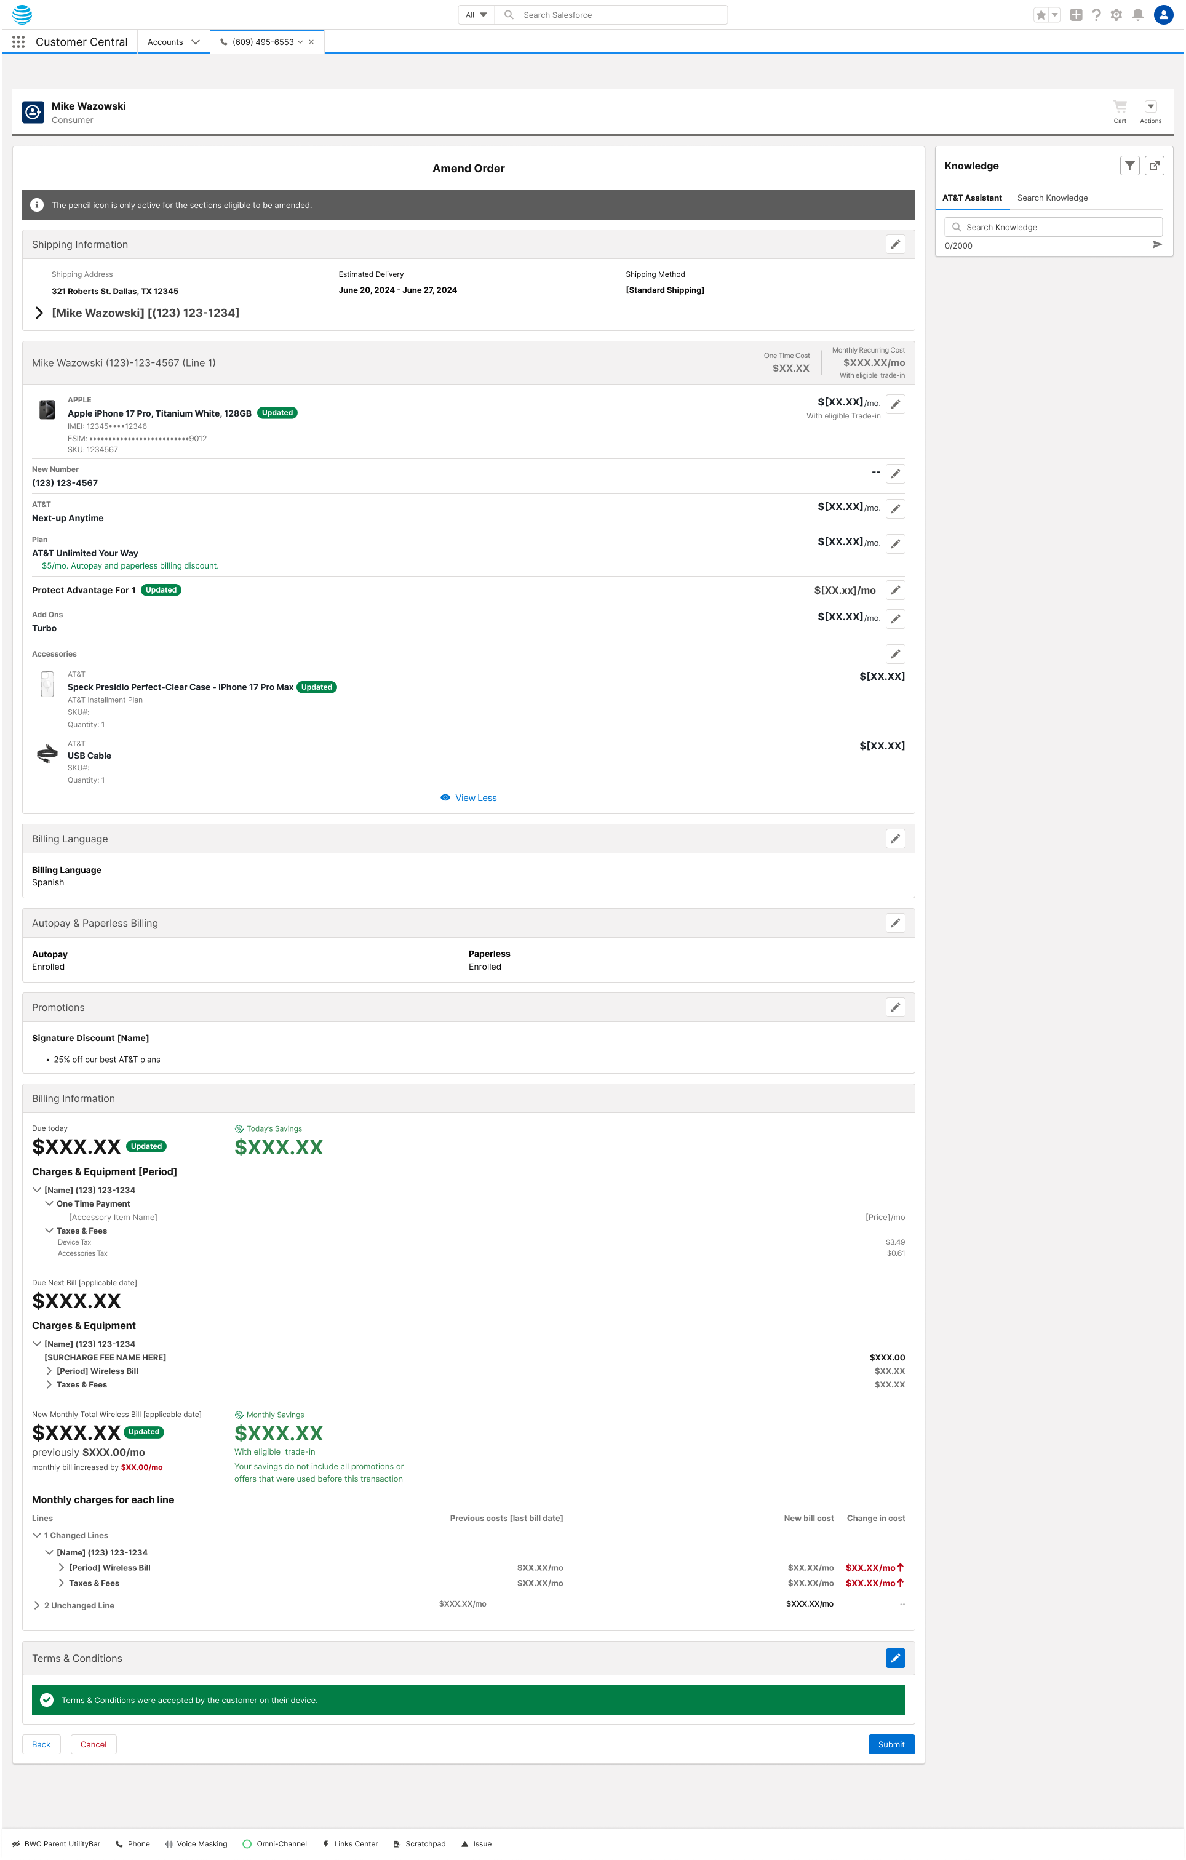Click the Cart icon
Screen dimensions: 1186x1860
1120,111
